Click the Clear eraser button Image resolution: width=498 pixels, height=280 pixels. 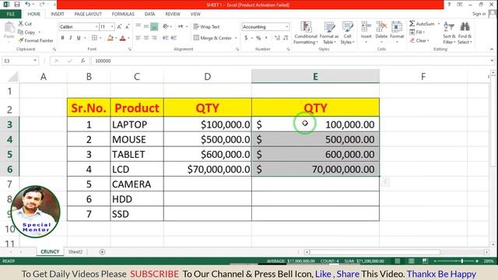[419, 40]
